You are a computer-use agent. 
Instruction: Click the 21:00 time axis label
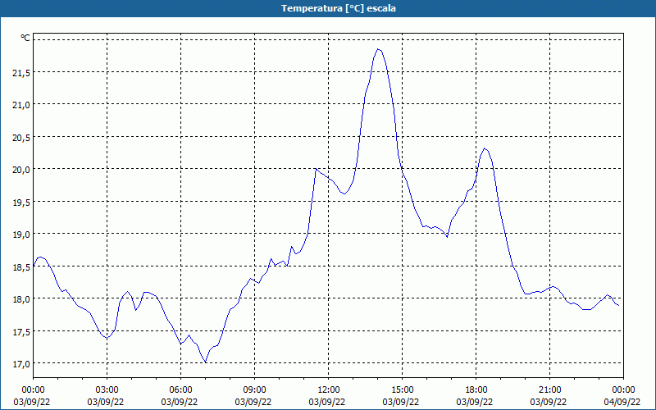[x=549, y=390]
